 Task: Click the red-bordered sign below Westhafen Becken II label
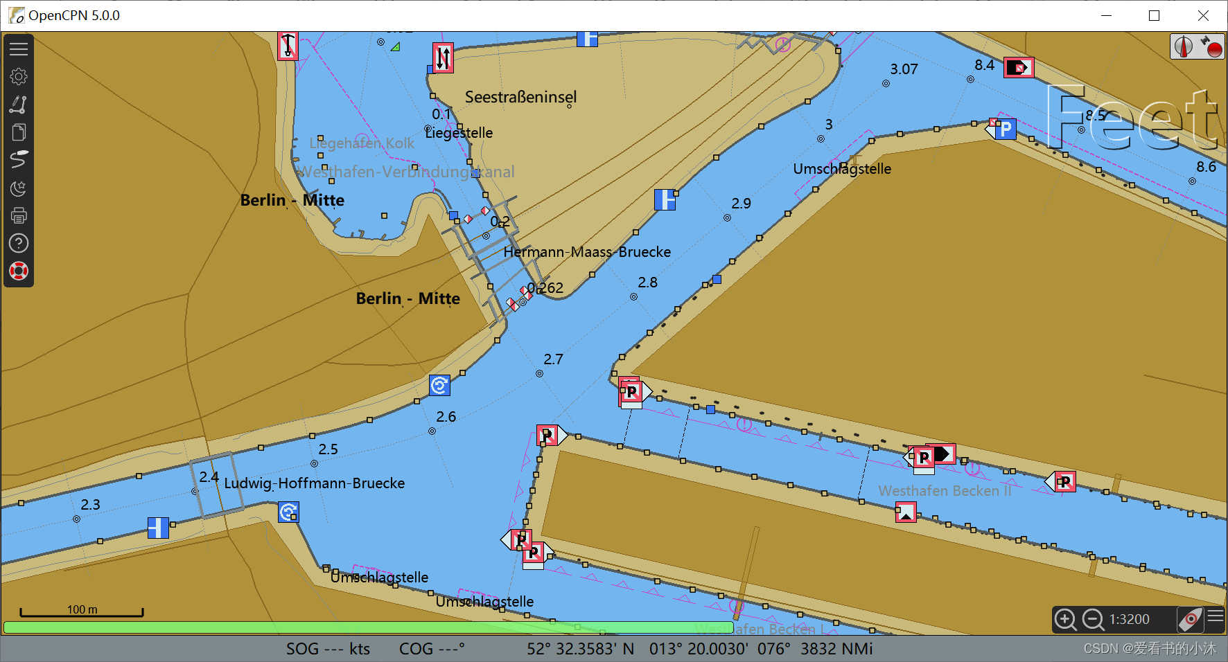(x=906, y=512)
